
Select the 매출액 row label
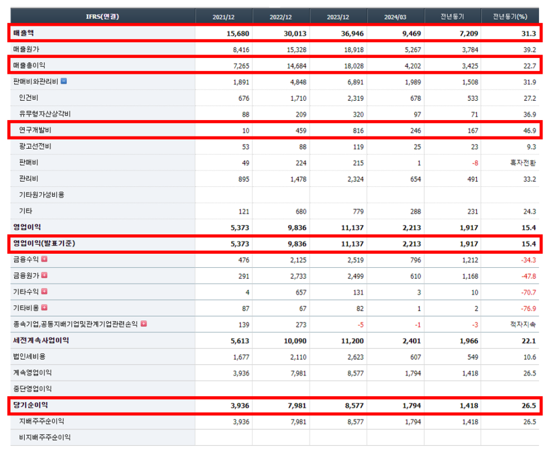[x=23, y=33]
